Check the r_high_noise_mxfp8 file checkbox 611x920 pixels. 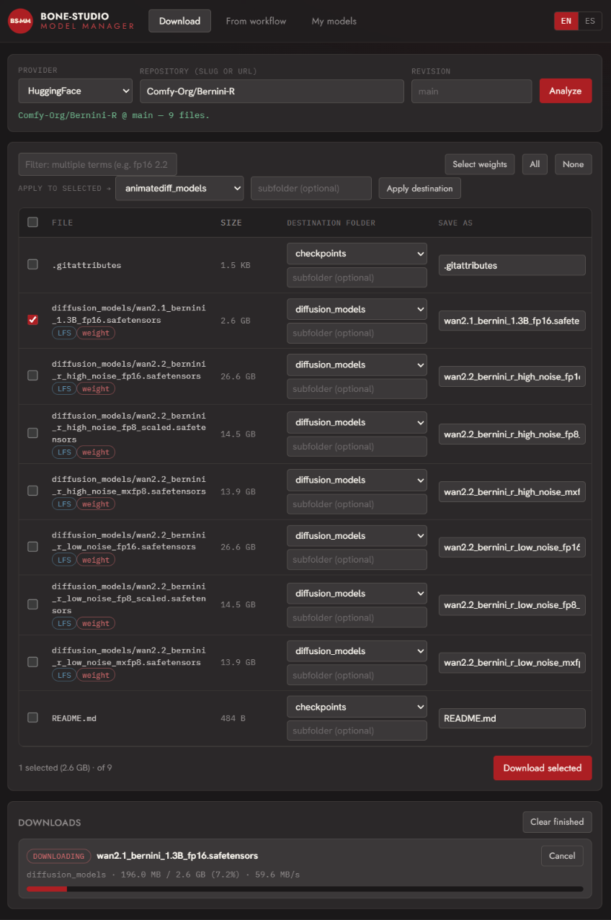[x=32, y=491]
